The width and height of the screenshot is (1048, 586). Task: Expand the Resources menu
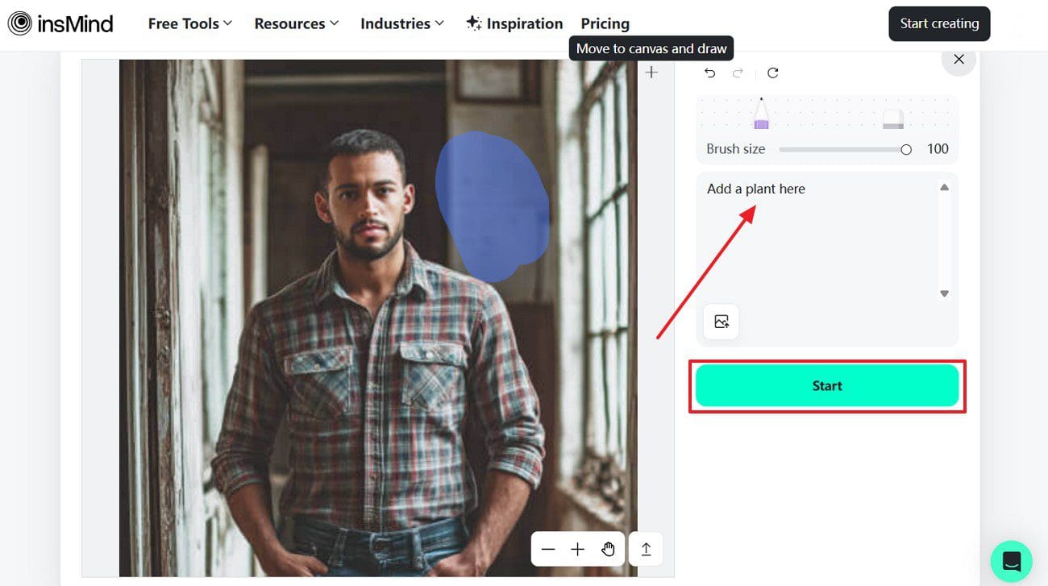click(x=297, y=23)
